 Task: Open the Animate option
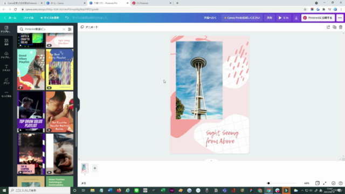[x=89, y=27]
